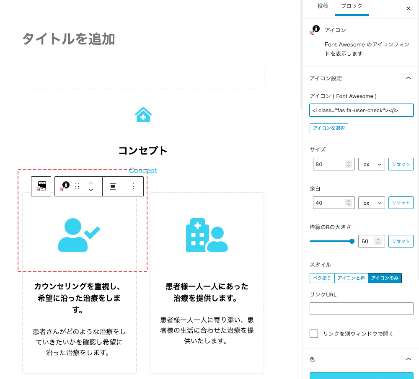Click the icon block type button in toolbar
419x379 pixels.
pos(65,186)
